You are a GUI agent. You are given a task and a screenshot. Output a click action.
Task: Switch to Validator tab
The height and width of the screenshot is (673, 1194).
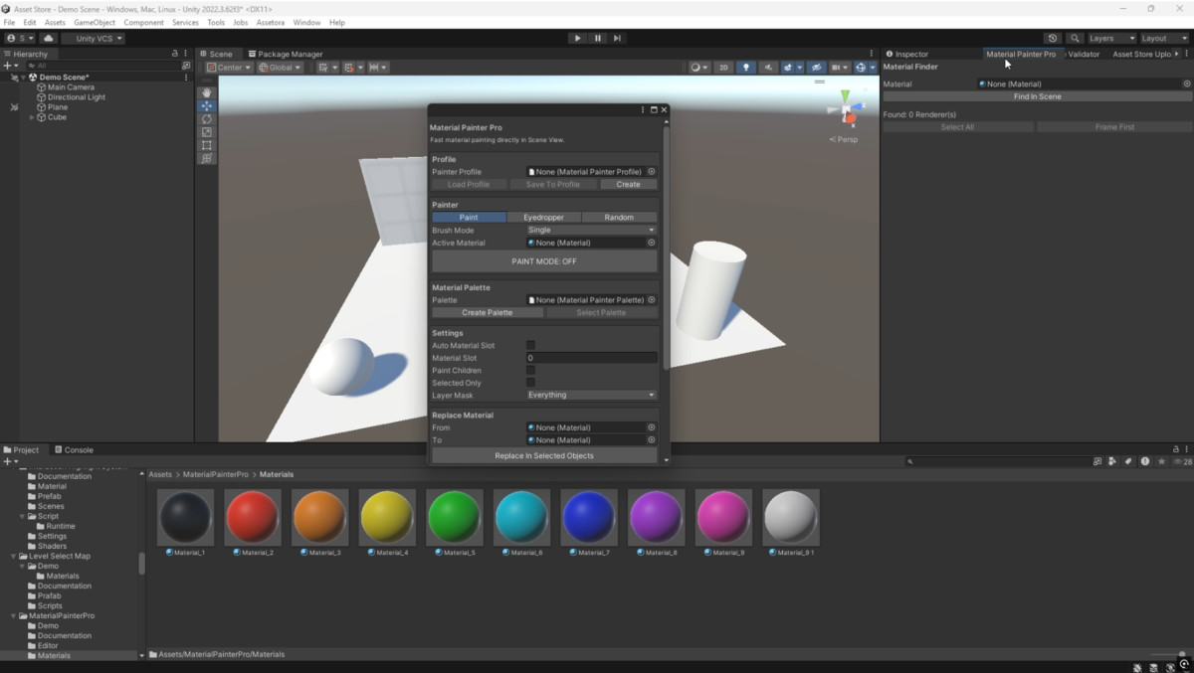click(1084, 54)
